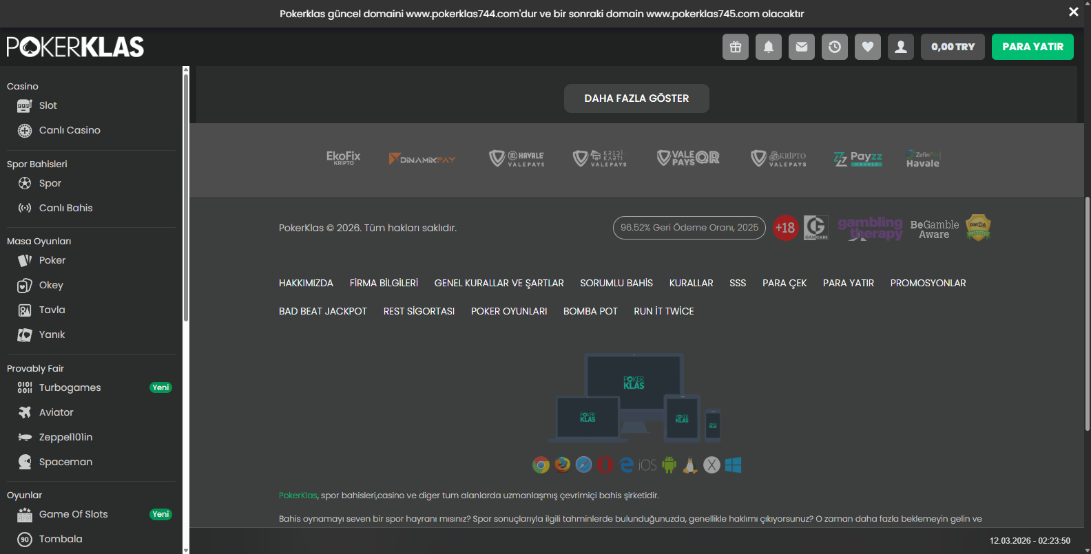Open BOMBA POT link
The width and height of the screenshot is (1091, 554).
pyautogui.click(x=590, y=311)
